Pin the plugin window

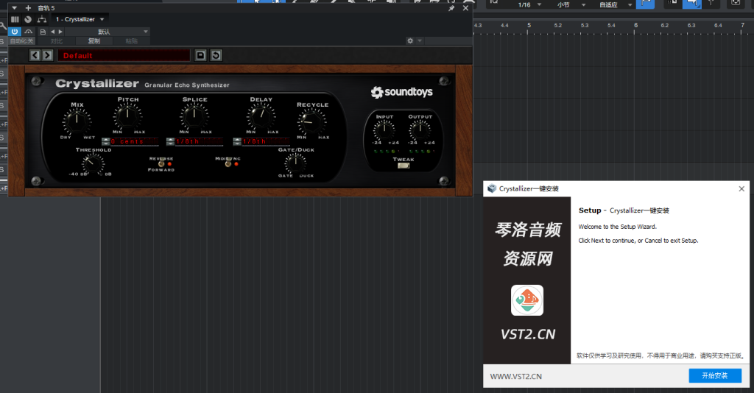[451, 8]
